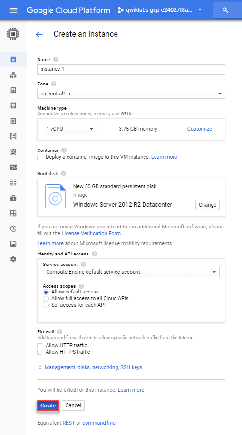Open VM instances in the sidebar
Viewport: 242px width, 435px height.
pyautogui.click(x=13, y=59)
